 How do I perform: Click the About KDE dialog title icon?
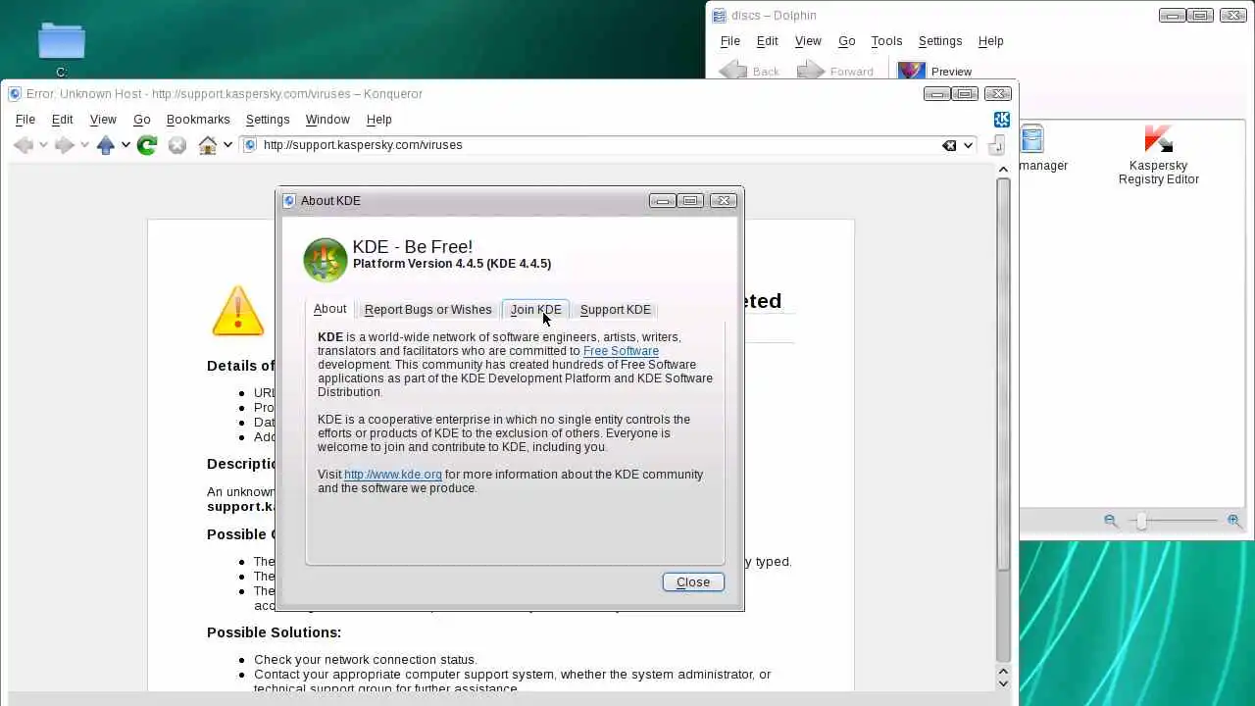[289, 201]
